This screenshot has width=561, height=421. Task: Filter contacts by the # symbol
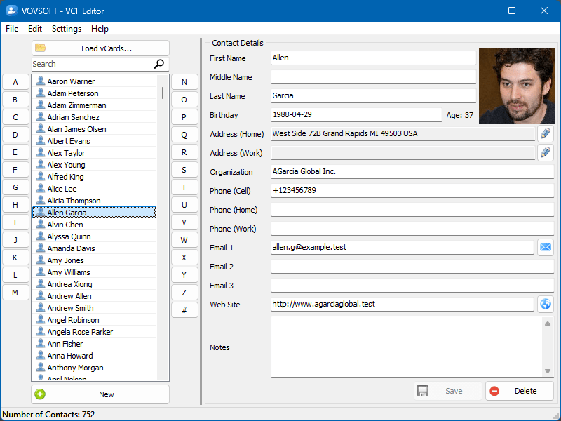pos(184,309)
